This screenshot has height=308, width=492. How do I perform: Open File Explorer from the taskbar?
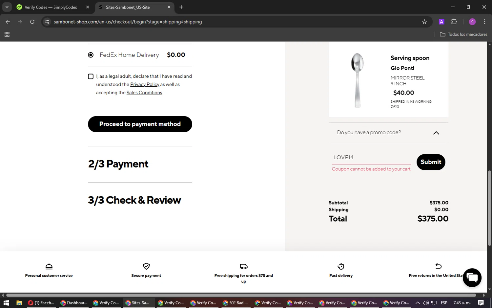coord(19,303)
